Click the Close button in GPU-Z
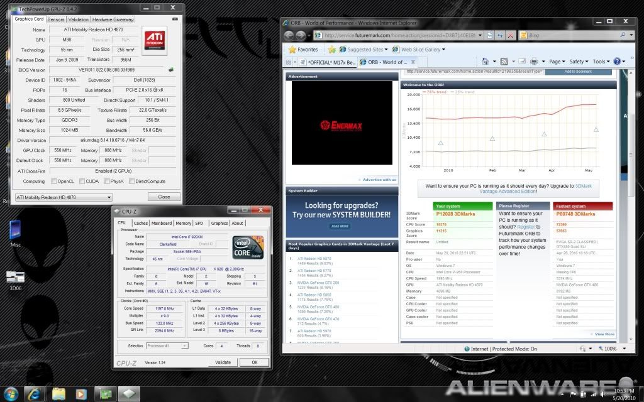The image size is (644, 402). pos(164,197)
